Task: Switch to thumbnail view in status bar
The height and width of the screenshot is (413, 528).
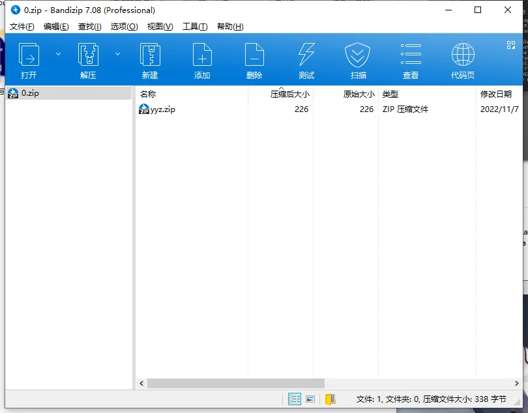Action: coord(310,399)
